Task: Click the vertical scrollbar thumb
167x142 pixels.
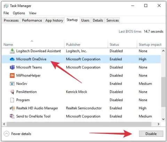Action: click(163, 92)
